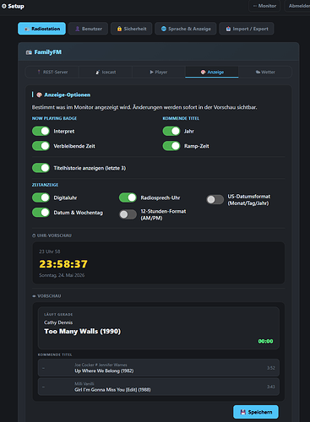Image resolution: width=310 pixels, height=422 pixels.
Task: Click the clock preview 23:58:37
Action: (63, 264)
